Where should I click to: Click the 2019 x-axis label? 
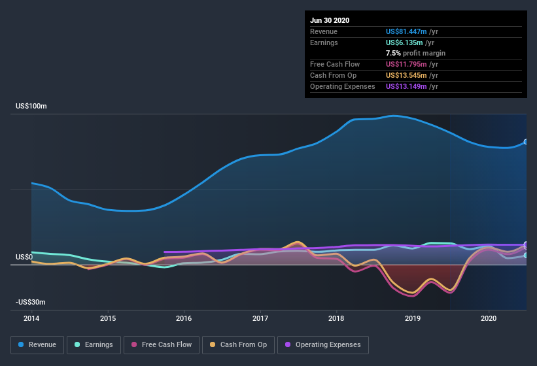click(x=413, y=318)
